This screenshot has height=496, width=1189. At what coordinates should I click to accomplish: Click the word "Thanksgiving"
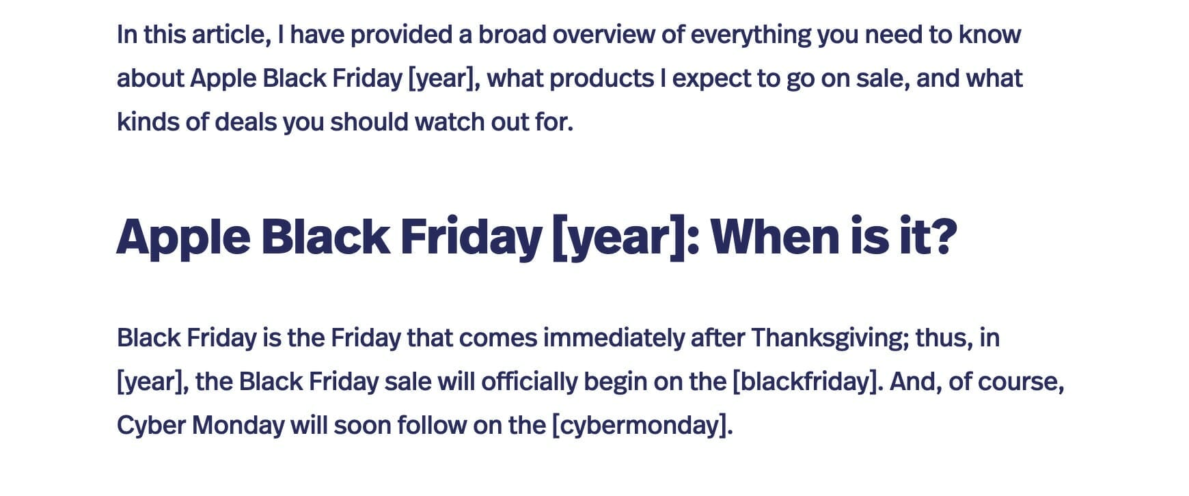pyautogui.click(x=830, y=337)
